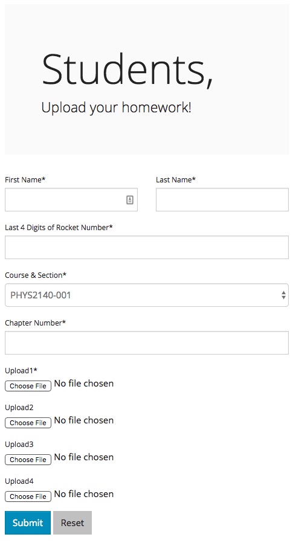Image resolution: width=293 pixels, height=543 pixels.
Task: Click the 'Course & Section*' label
Action: pos(36,275)
